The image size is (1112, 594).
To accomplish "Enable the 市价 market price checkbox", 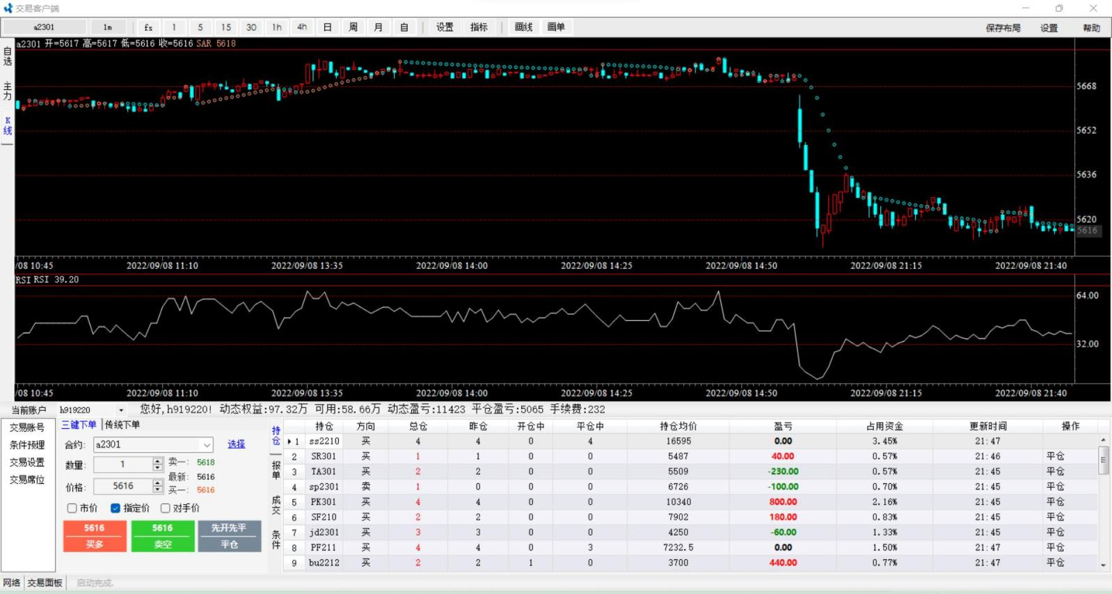I will point(72,508).
